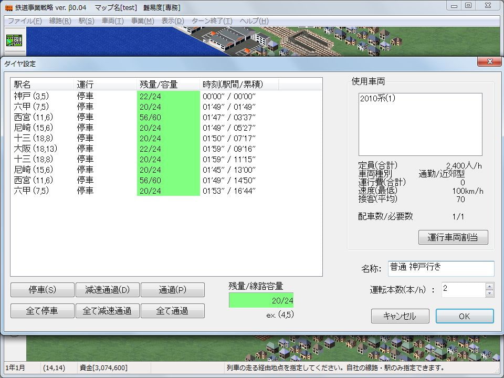Screen dimensions: 504x378
Task: Decrease 運転本数 with the down arrow
Action: coord(489,293)
